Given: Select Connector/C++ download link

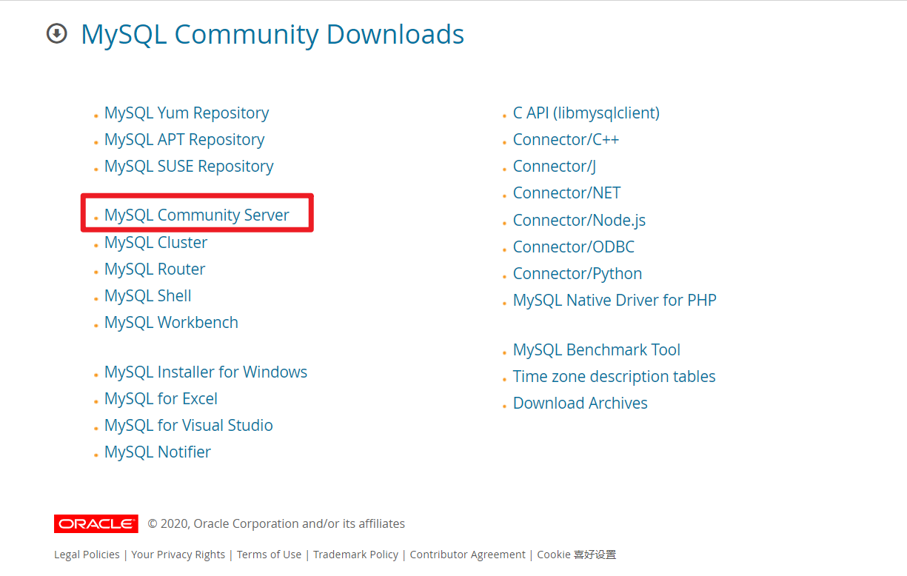Looking at the screenshot, I should [x=566, y=140].
